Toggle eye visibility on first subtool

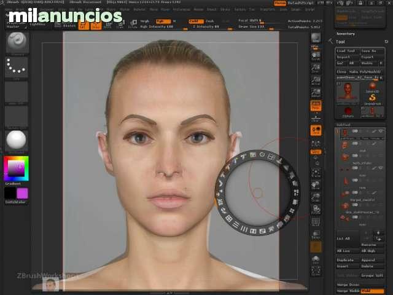pos(381,131)
